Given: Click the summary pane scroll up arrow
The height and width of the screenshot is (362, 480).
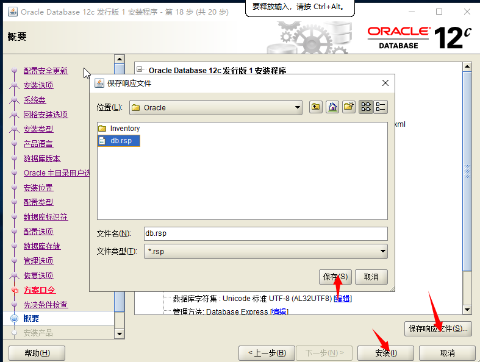Looking at the screenshot, I should pyautogui.click(x=467, y=66).
